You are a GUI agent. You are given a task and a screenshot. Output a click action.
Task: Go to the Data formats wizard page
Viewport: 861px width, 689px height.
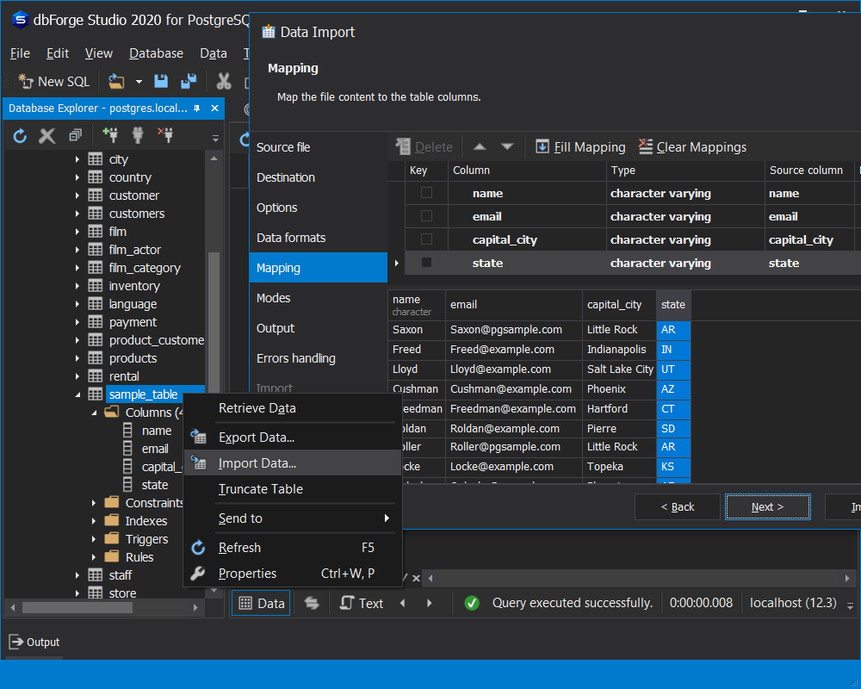coord(319,238)
